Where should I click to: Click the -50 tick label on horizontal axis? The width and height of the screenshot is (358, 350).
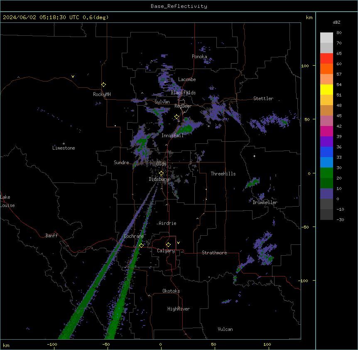[106, 344]
